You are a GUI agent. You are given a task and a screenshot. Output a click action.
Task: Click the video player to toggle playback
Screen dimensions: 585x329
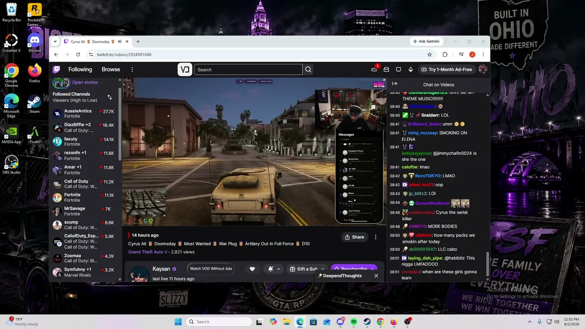click(254, 151)
